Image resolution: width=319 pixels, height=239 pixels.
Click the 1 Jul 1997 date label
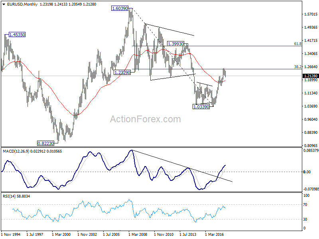35,235
